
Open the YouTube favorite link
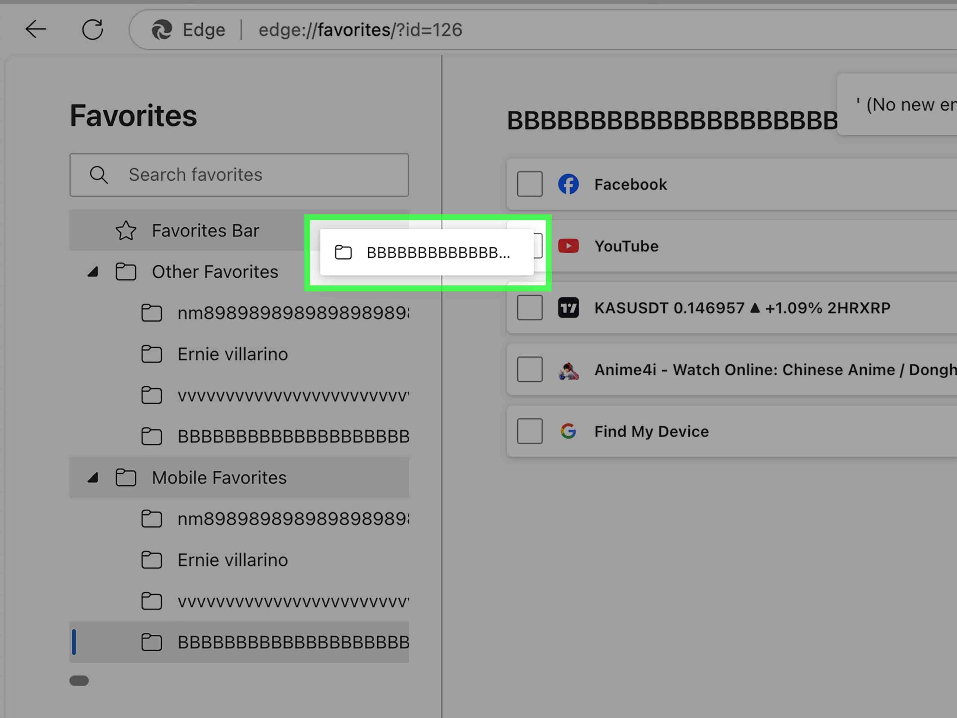626,246
